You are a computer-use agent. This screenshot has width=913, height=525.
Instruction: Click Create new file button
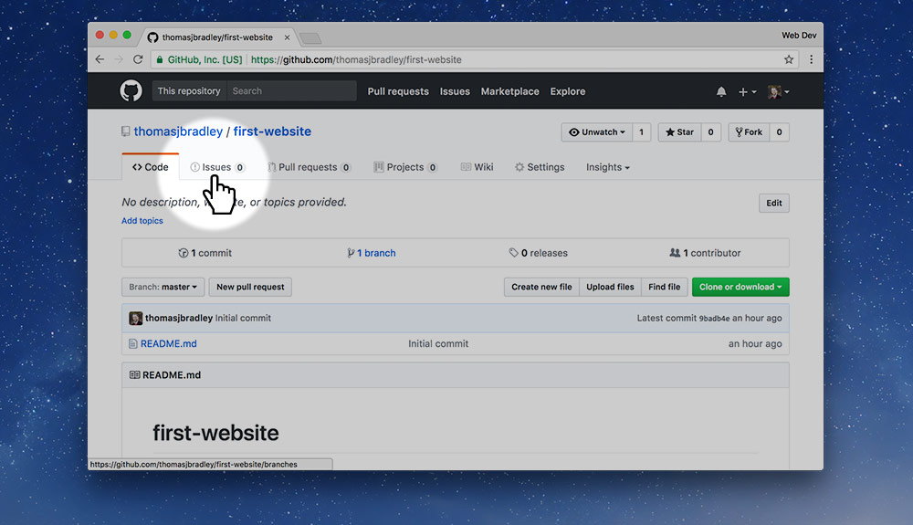tap(541, 287)
